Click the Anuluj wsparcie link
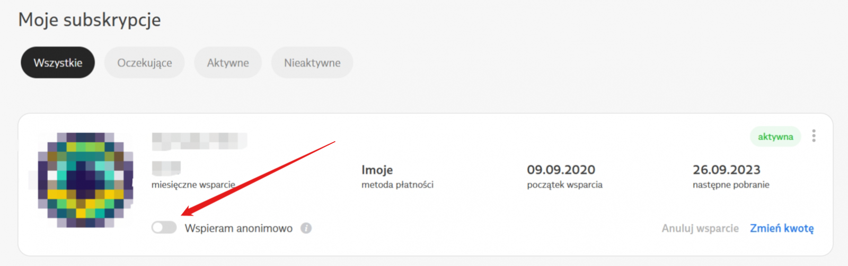 [700, 228]
